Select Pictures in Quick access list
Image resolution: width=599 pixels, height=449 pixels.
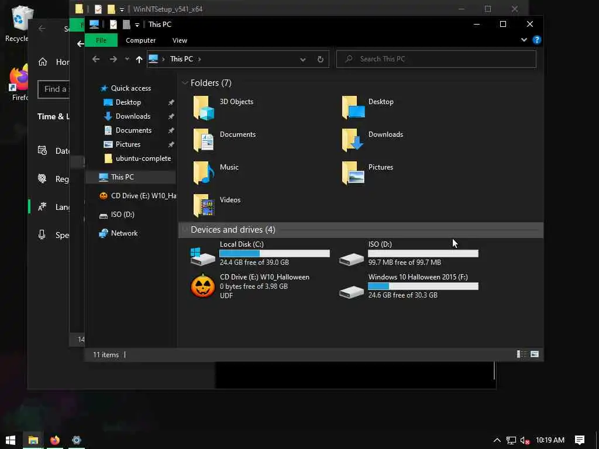(128, 144)
